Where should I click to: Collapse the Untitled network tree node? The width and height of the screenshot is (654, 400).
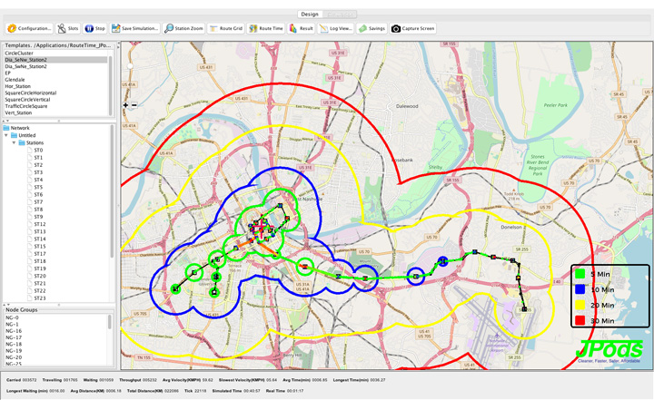[7, 135]
